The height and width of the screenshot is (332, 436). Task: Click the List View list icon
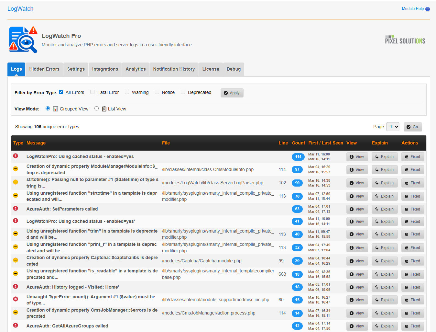(104, 109)
